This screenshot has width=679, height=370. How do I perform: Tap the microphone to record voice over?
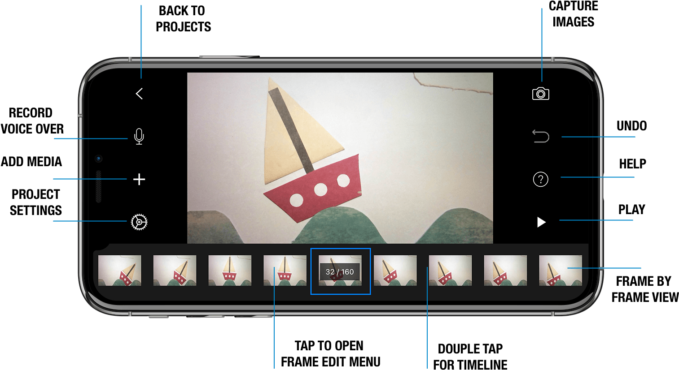coord(139,136)
